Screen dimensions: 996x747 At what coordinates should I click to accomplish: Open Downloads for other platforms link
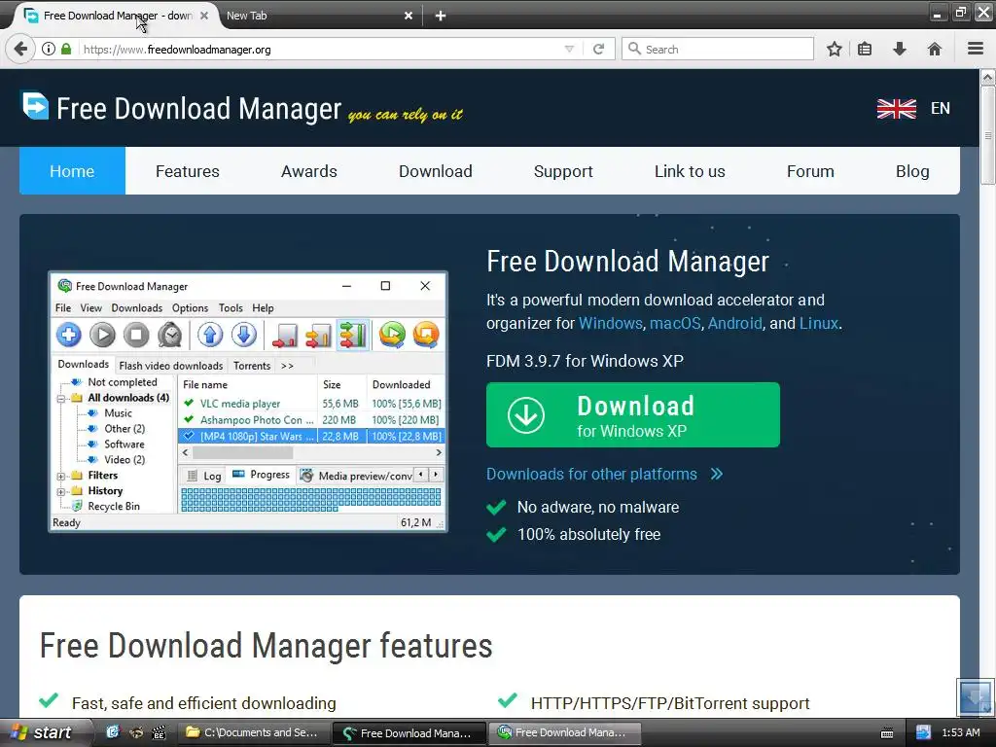604,474
